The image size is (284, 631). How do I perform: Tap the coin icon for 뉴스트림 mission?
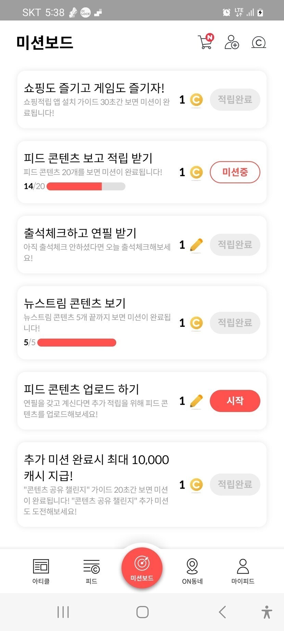(x=196, y=323)
